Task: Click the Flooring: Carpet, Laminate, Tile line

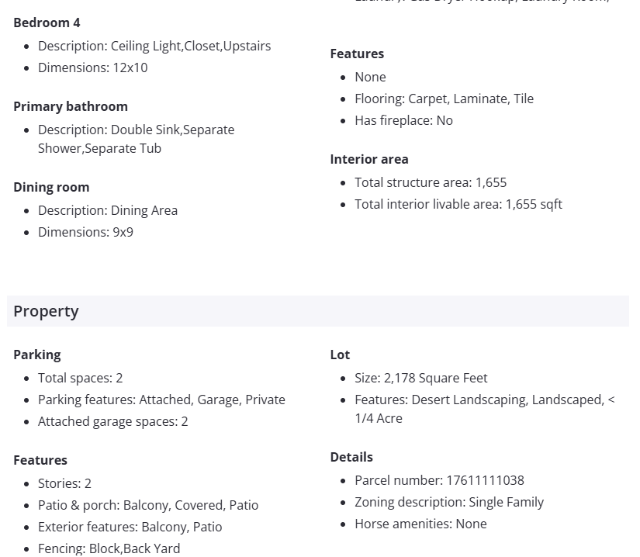Action: 444,99
